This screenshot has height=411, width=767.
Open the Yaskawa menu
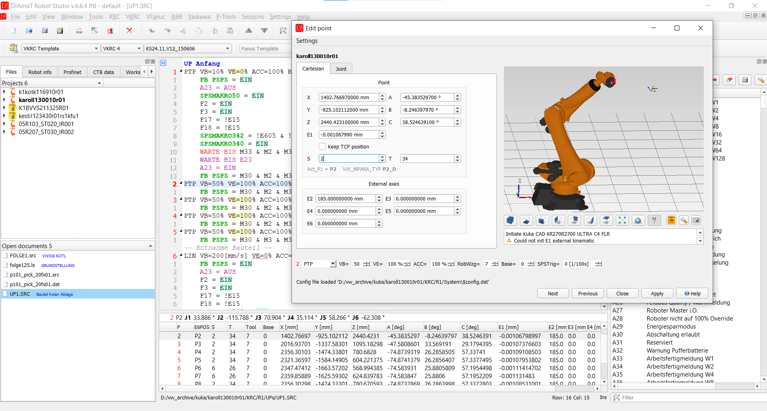(x=199, y=17)
